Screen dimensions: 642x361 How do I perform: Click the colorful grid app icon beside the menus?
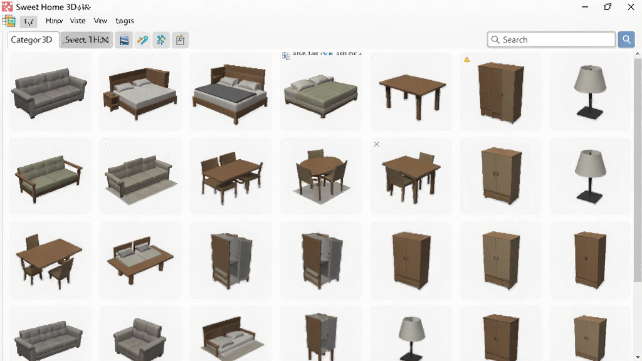click(x=9, y=21)
